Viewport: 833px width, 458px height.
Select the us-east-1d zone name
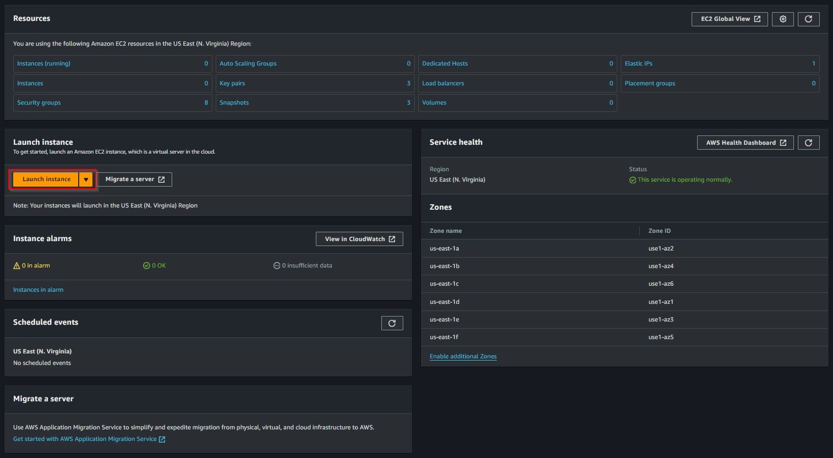(x=445, y=302)
